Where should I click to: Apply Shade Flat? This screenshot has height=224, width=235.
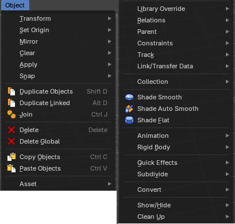(176, 120)
